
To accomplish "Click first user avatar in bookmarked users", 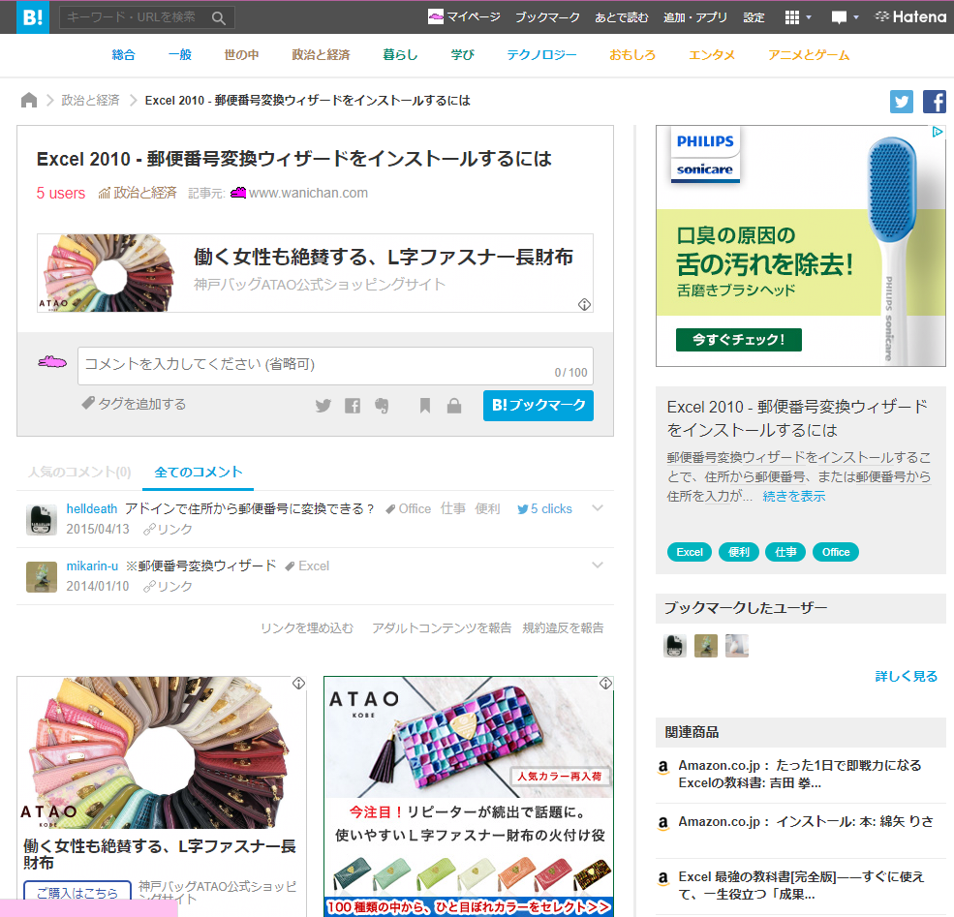I will click(x=675, y=646).
